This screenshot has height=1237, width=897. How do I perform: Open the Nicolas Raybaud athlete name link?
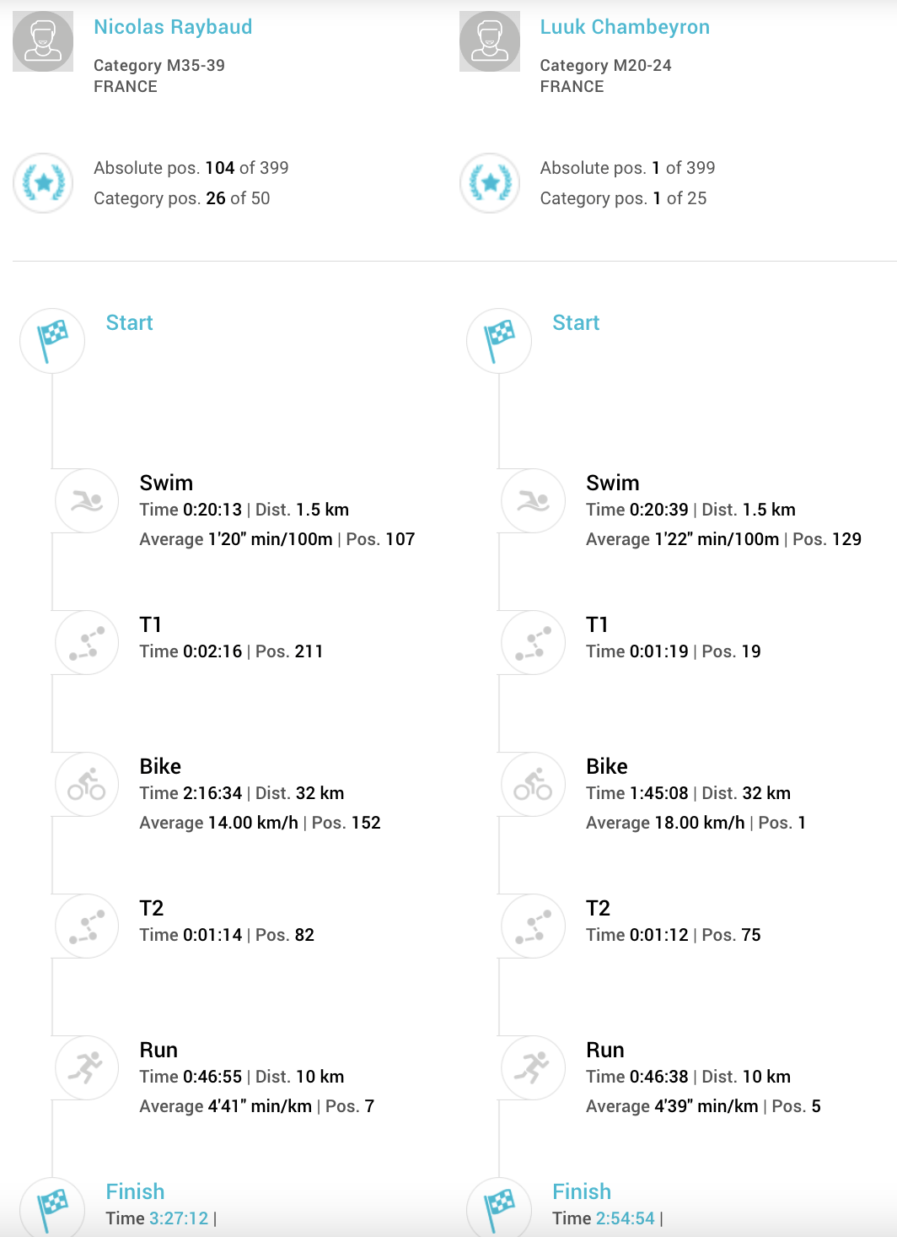tap(173, 27)
